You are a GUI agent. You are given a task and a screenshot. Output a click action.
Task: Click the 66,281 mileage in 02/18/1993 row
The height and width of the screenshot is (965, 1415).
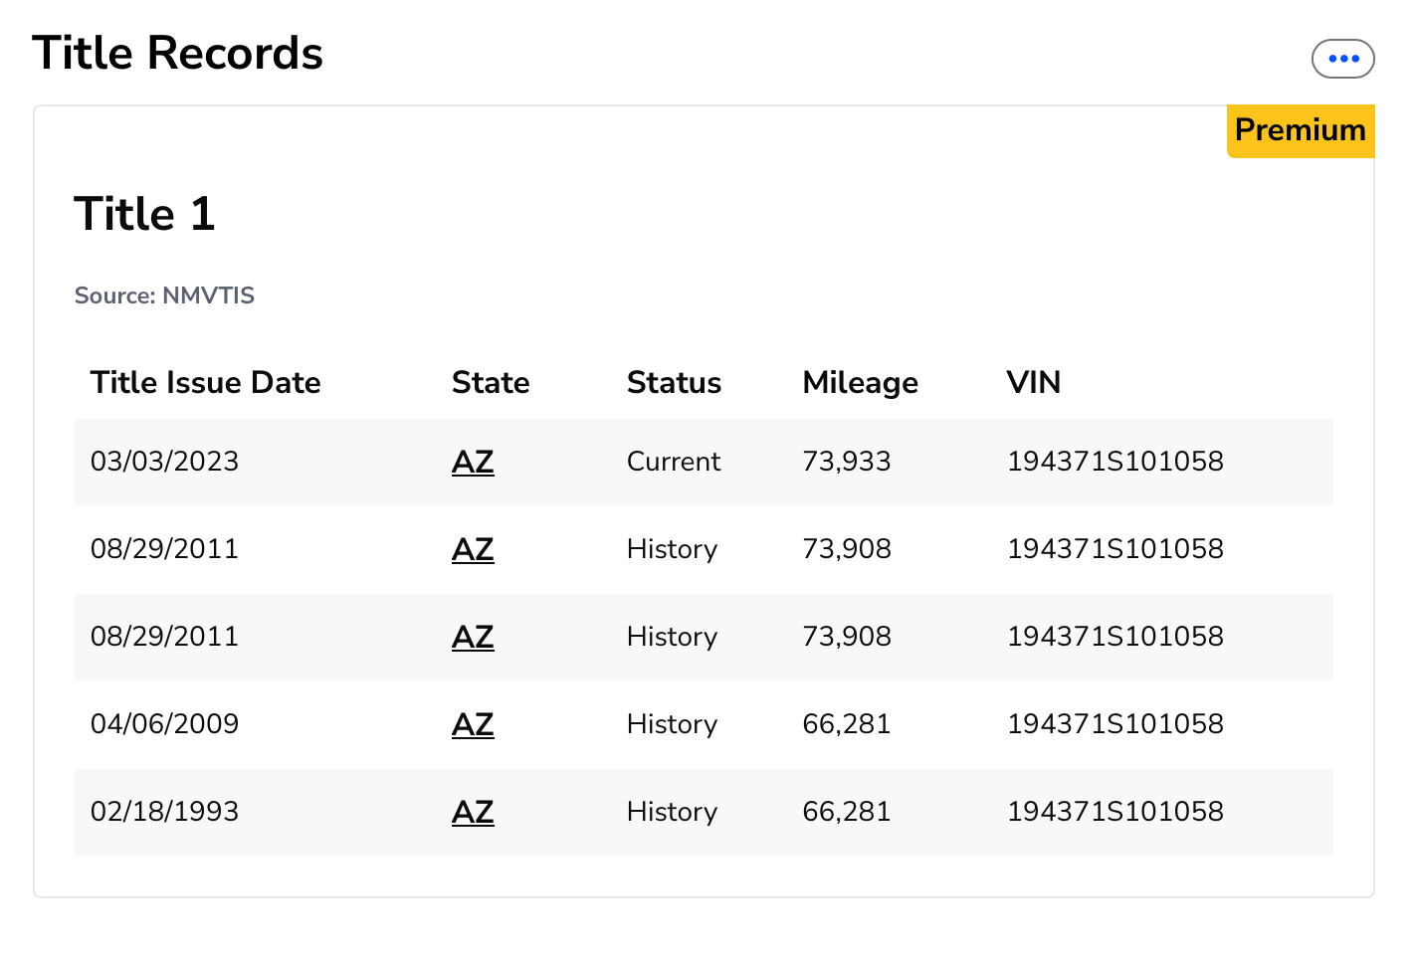point(847,812)
